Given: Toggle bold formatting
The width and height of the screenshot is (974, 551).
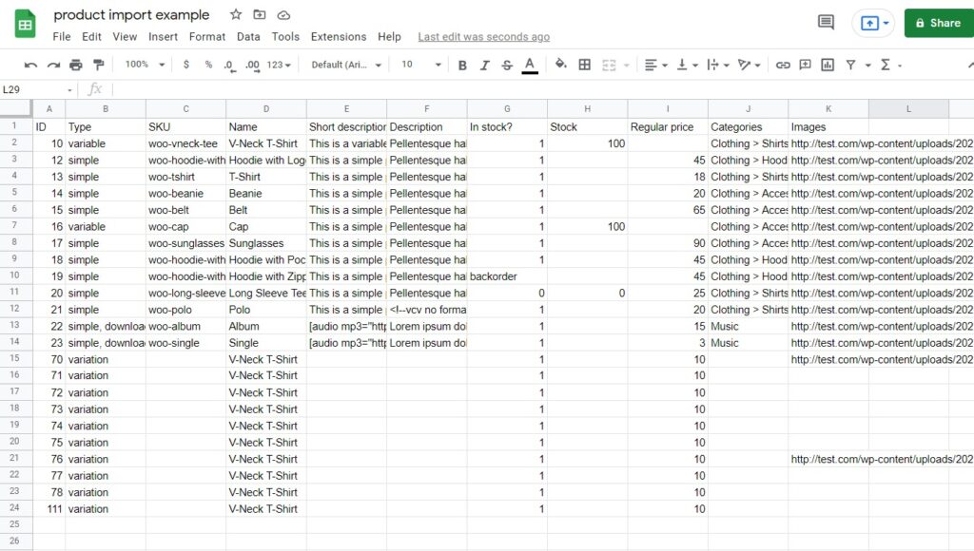Looking at the screenshot, I should coord(461,66).
